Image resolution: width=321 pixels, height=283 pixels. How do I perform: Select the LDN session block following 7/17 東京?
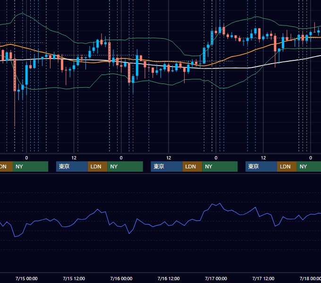point(287,166)
